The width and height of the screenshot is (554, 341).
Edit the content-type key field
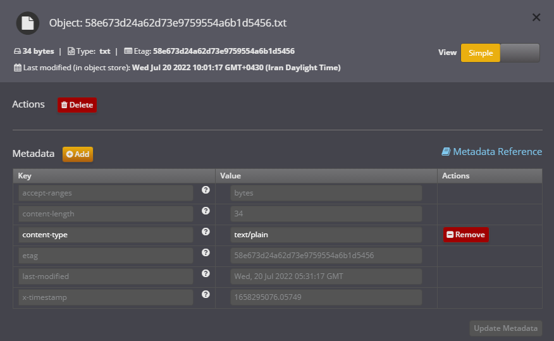(x=106, y=235)
